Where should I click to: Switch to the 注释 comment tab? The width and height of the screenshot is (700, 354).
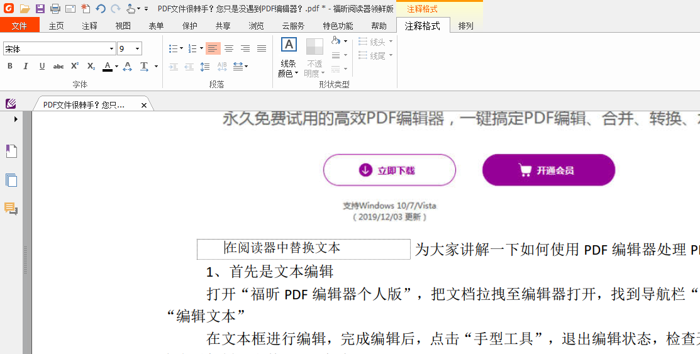click(89, 26)
